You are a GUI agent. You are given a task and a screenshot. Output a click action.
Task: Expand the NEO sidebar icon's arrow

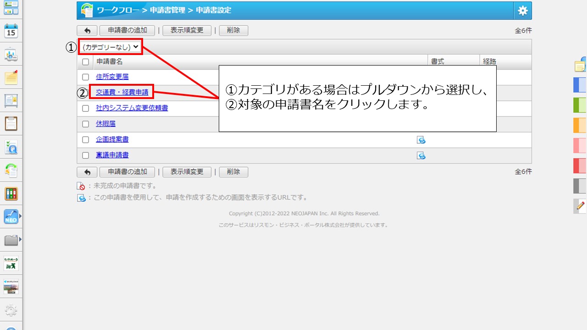20,216
